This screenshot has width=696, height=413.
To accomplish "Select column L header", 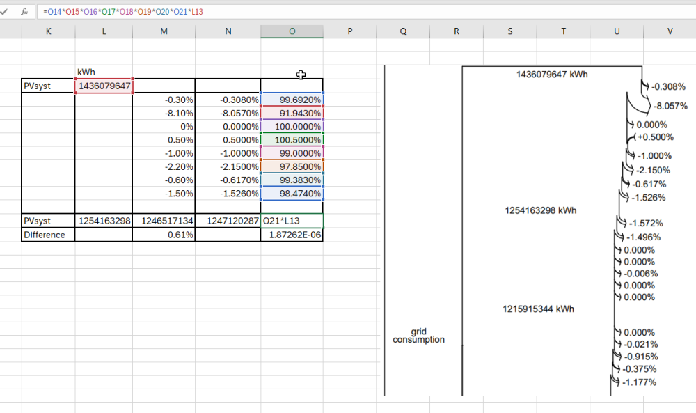I will tap(104, 31).
